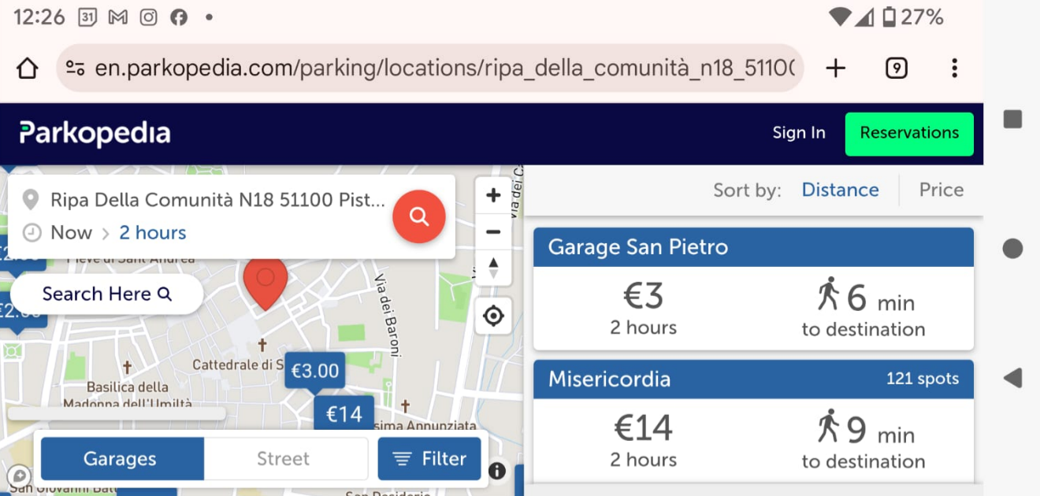Zoom in on the map
Image resolution: width=1040 pixels, height=496 pixels.
pyautogui.click(x=493, y=195)
